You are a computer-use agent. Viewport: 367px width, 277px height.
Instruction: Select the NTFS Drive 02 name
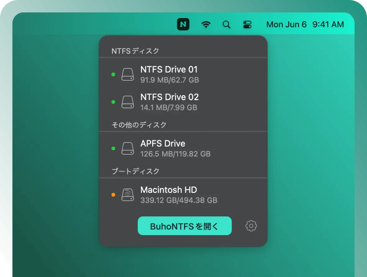[x=170, y=97]
